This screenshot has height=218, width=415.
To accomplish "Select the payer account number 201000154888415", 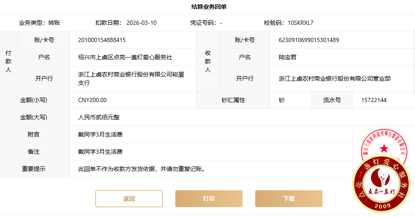I will 102,40.
